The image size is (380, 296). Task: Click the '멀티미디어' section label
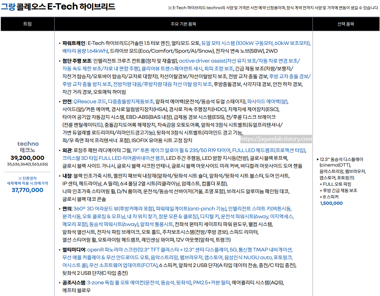point(74,250)
